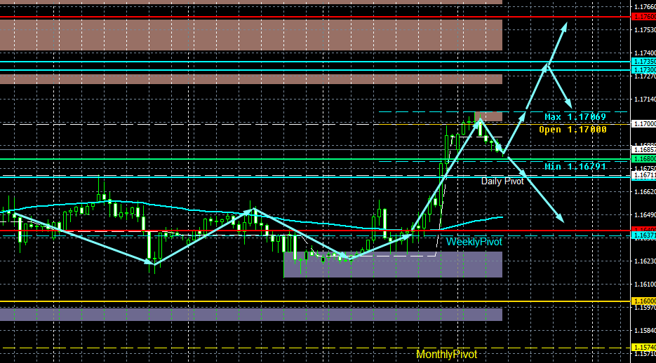Click the 1.17400 axis value
The image size is (656, 363).
(x=645, y=53)
